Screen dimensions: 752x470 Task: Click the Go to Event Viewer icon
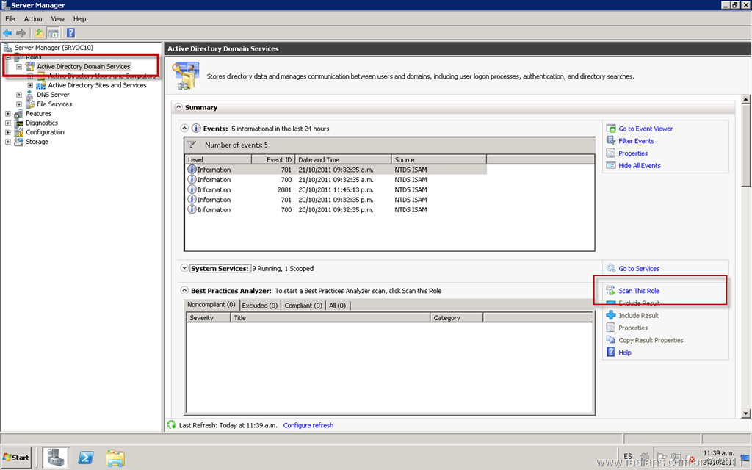[611, 129]
